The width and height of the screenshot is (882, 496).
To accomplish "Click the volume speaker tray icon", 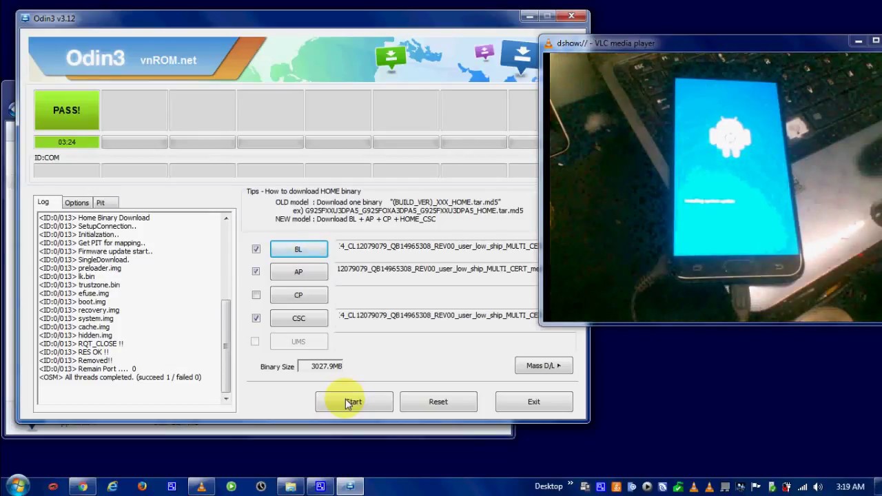I will [x=819, y=487].
